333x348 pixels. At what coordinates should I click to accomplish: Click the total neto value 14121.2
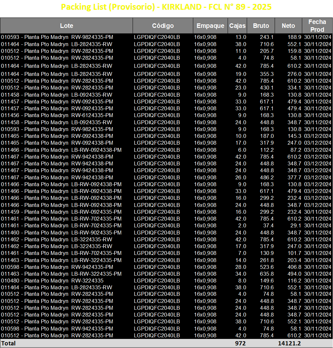(x=289, y=343)
